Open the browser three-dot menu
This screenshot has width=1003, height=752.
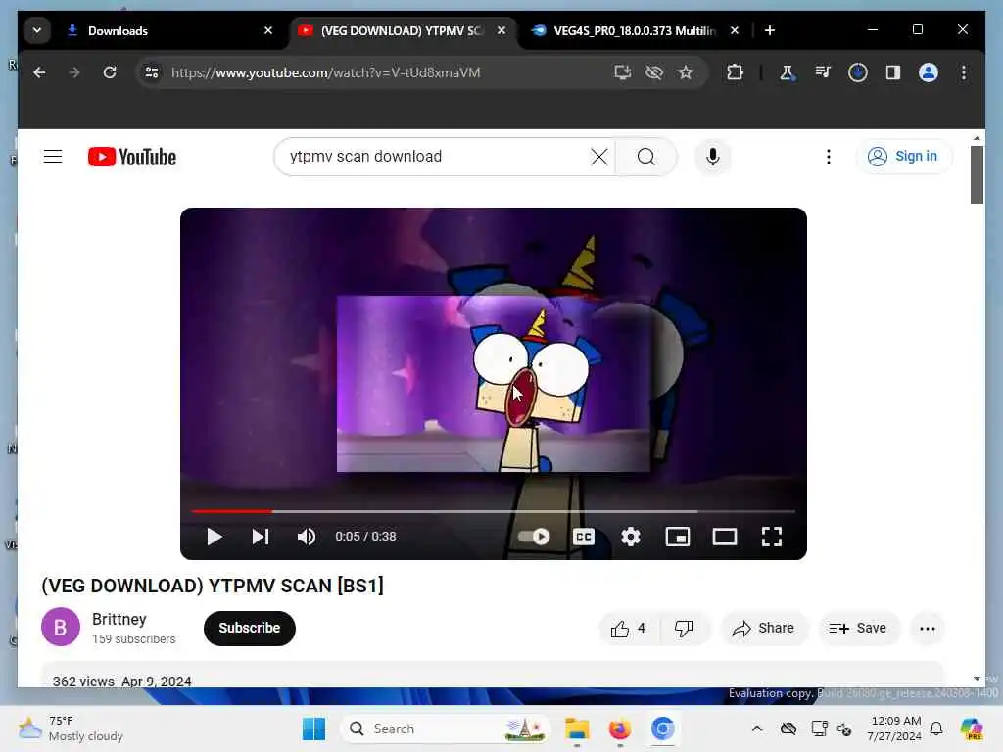point(964,72)
